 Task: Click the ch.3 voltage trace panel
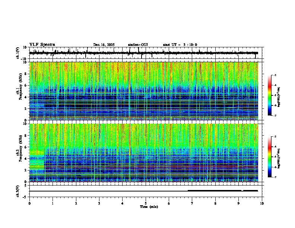[x=146, y=191]
